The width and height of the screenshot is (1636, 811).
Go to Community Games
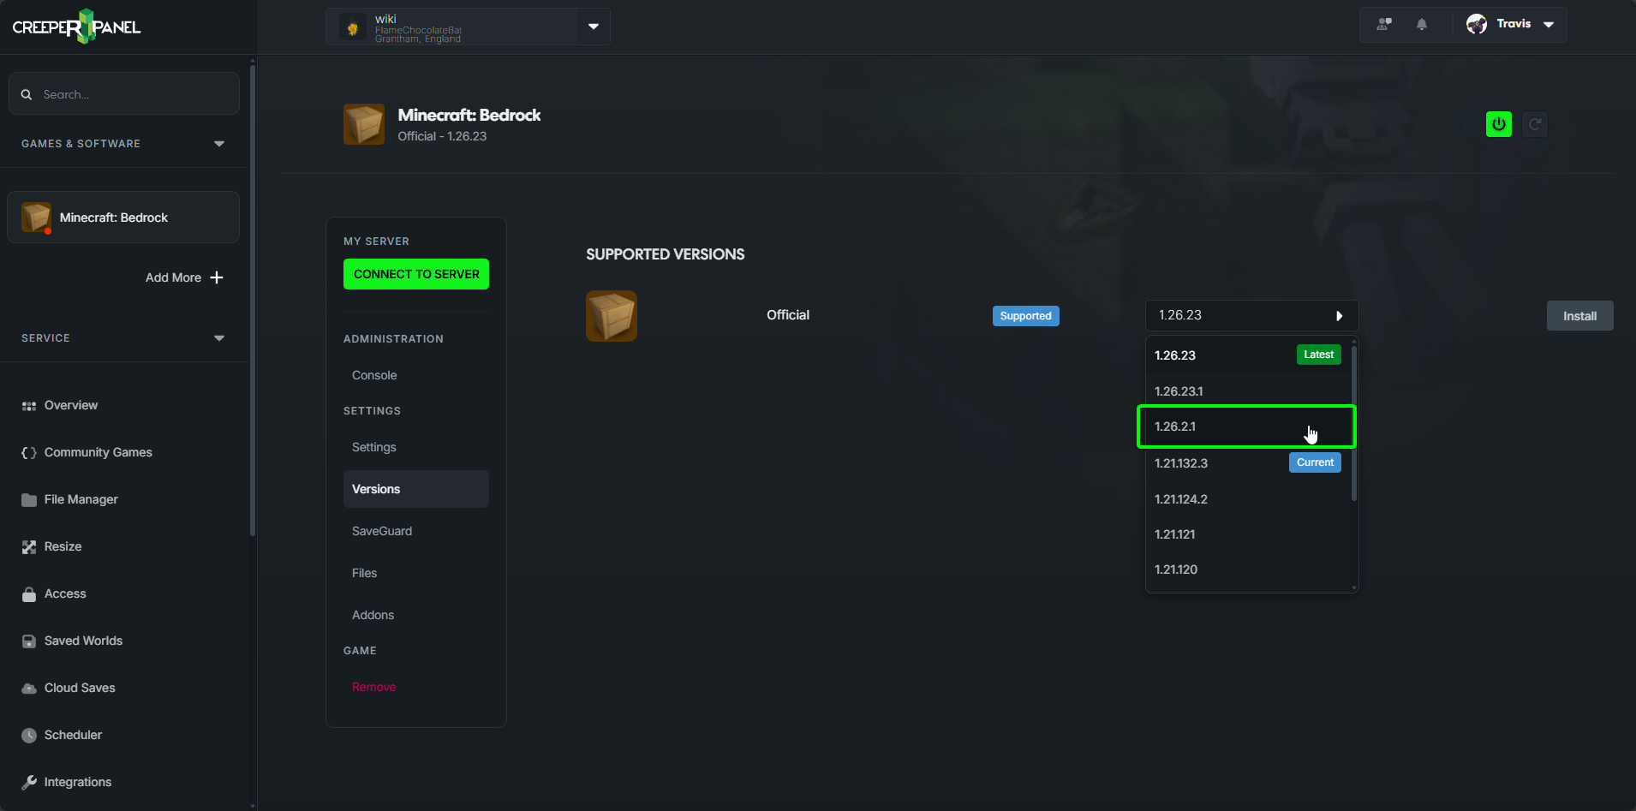99,452
